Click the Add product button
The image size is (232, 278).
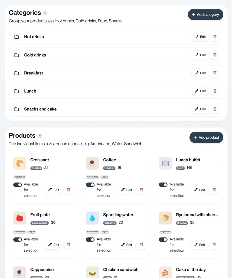206,137
